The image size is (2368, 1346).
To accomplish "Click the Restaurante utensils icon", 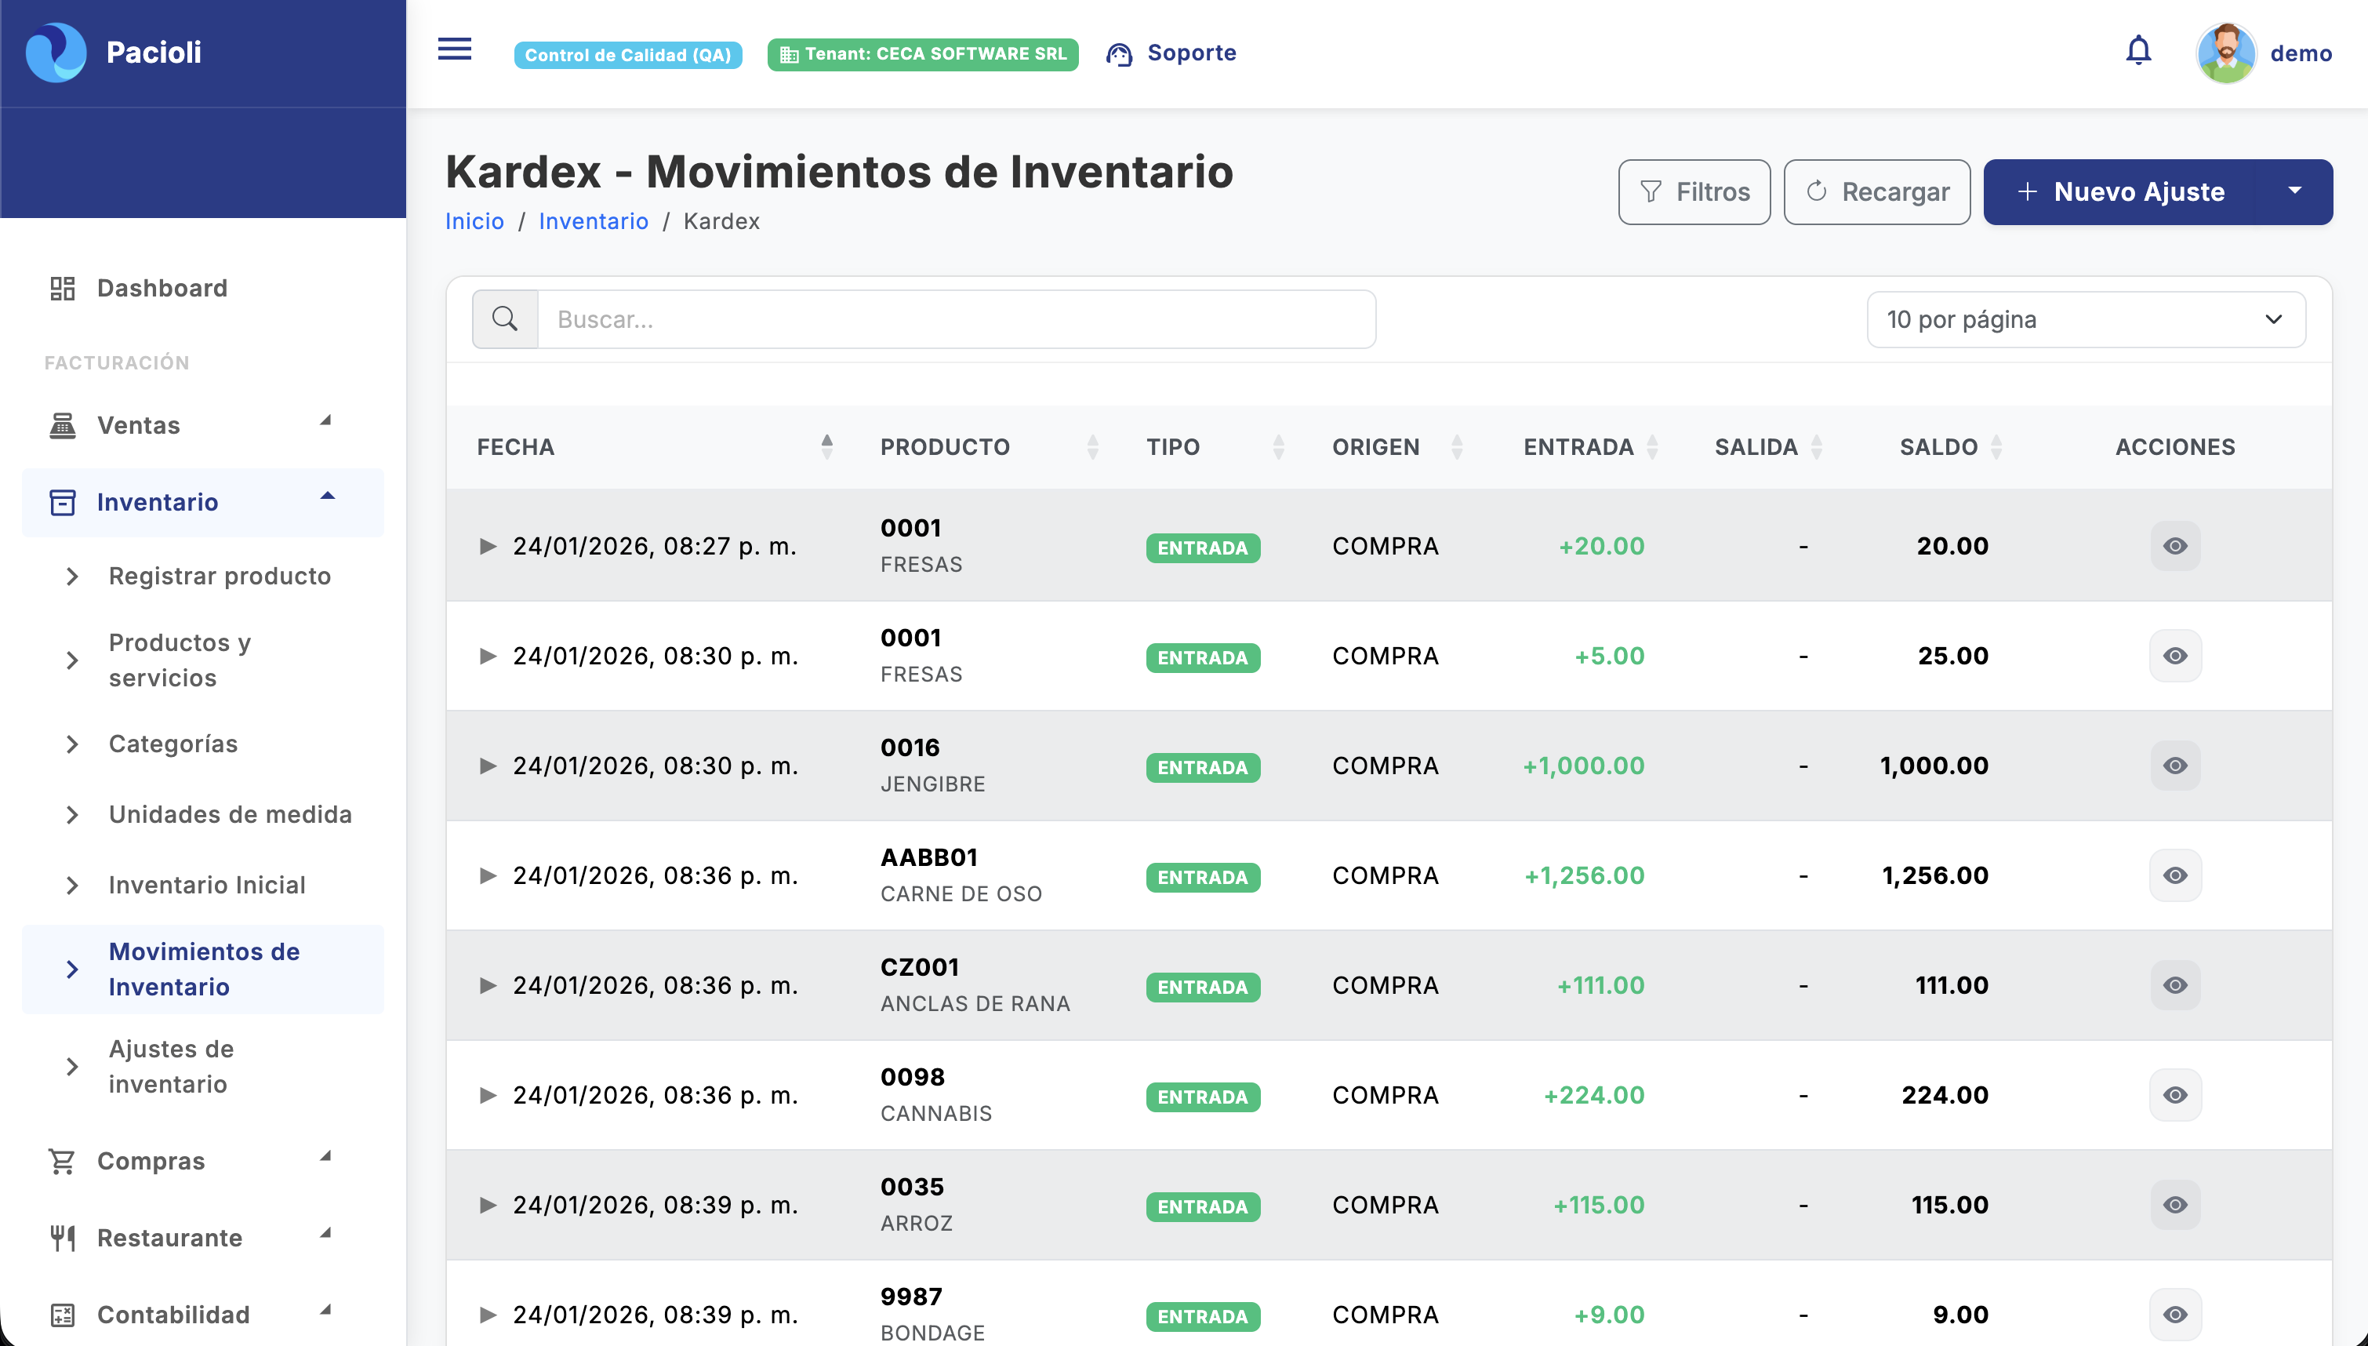I will coord(61,1237).
